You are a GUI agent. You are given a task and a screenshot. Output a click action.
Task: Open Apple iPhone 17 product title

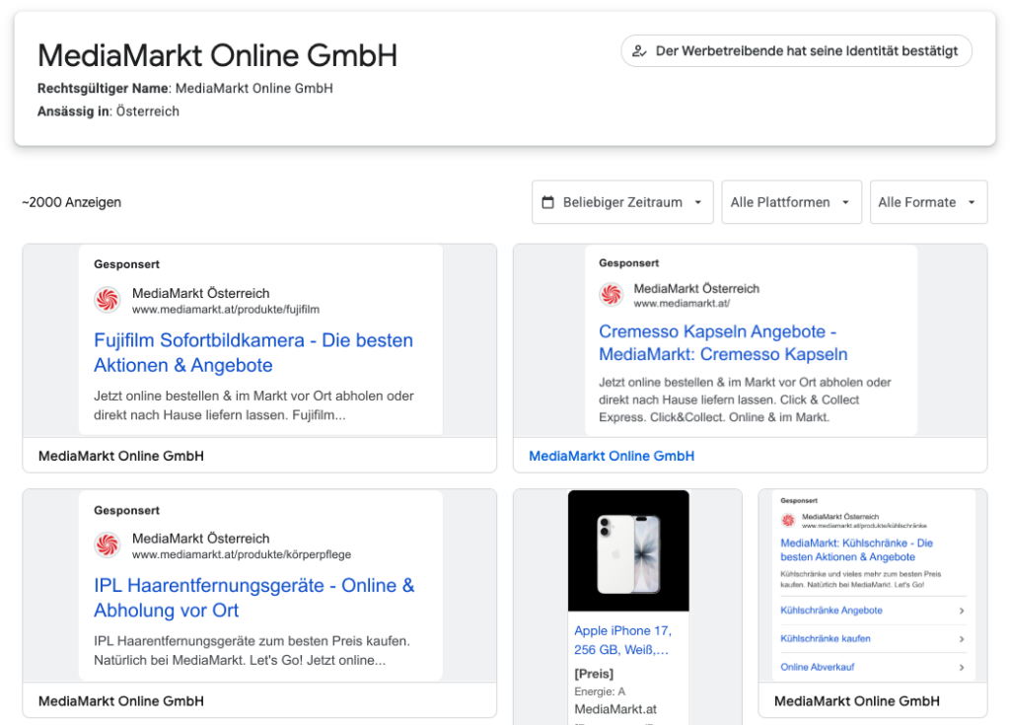(622, 640)
